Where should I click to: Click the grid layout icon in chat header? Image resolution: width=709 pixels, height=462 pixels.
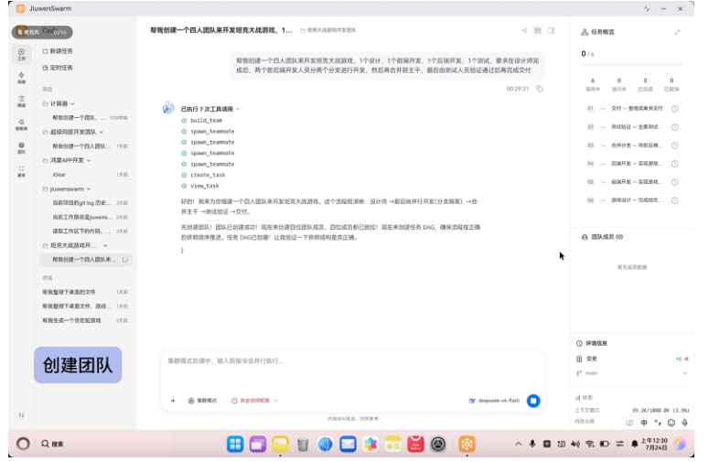pos(538,31)
